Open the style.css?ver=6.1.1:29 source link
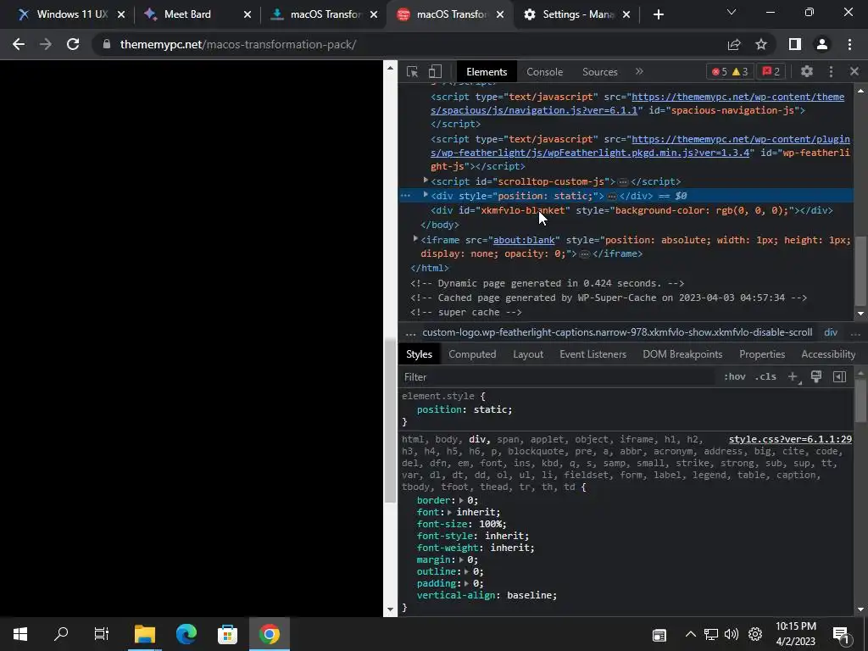 790,439
